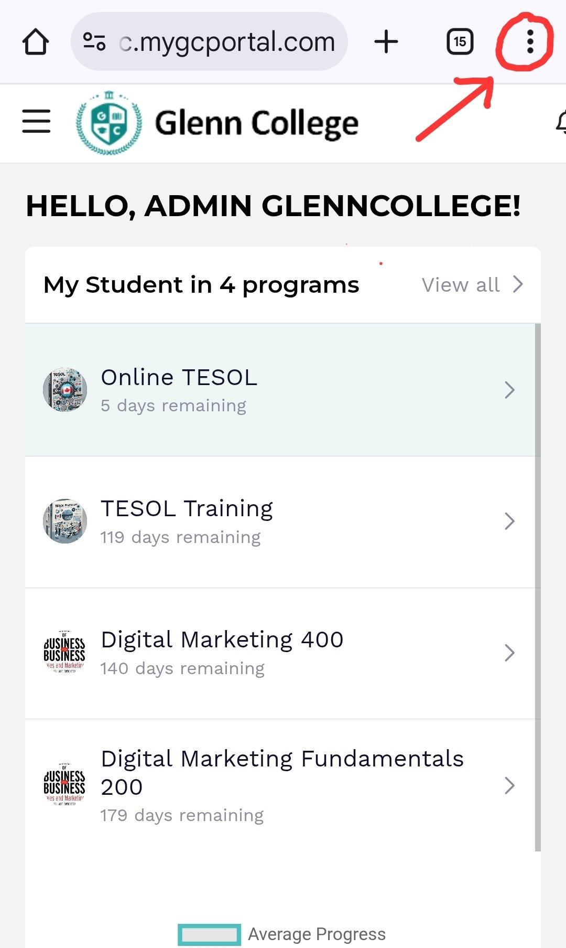Open the Online TESOL program title
The height and width of the screenshot is (948, 566).
pyautogui.click(x=179, y=378)
